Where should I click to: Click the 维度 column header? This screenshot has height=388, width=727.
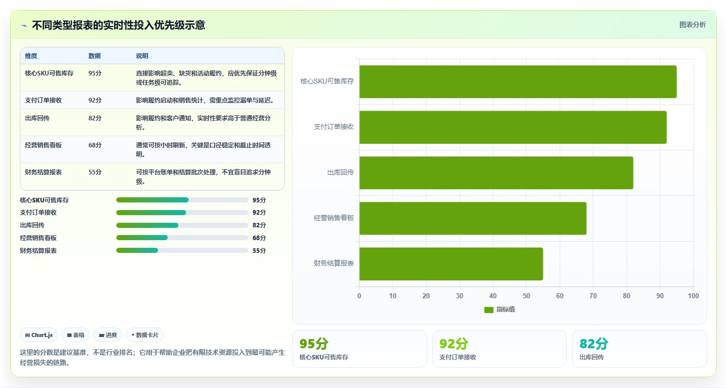click(31, 56)
